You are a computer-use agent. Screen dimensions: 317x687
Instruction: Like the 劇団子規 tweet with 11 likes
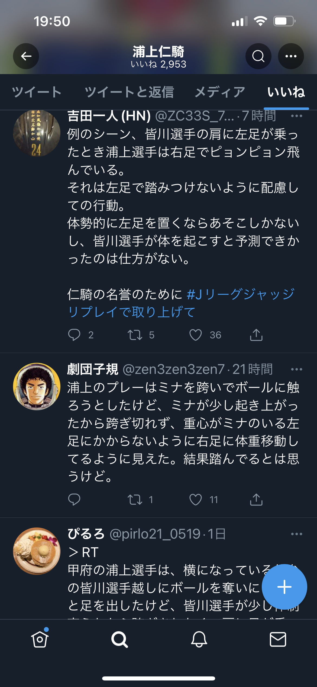[x=196, y=500]
